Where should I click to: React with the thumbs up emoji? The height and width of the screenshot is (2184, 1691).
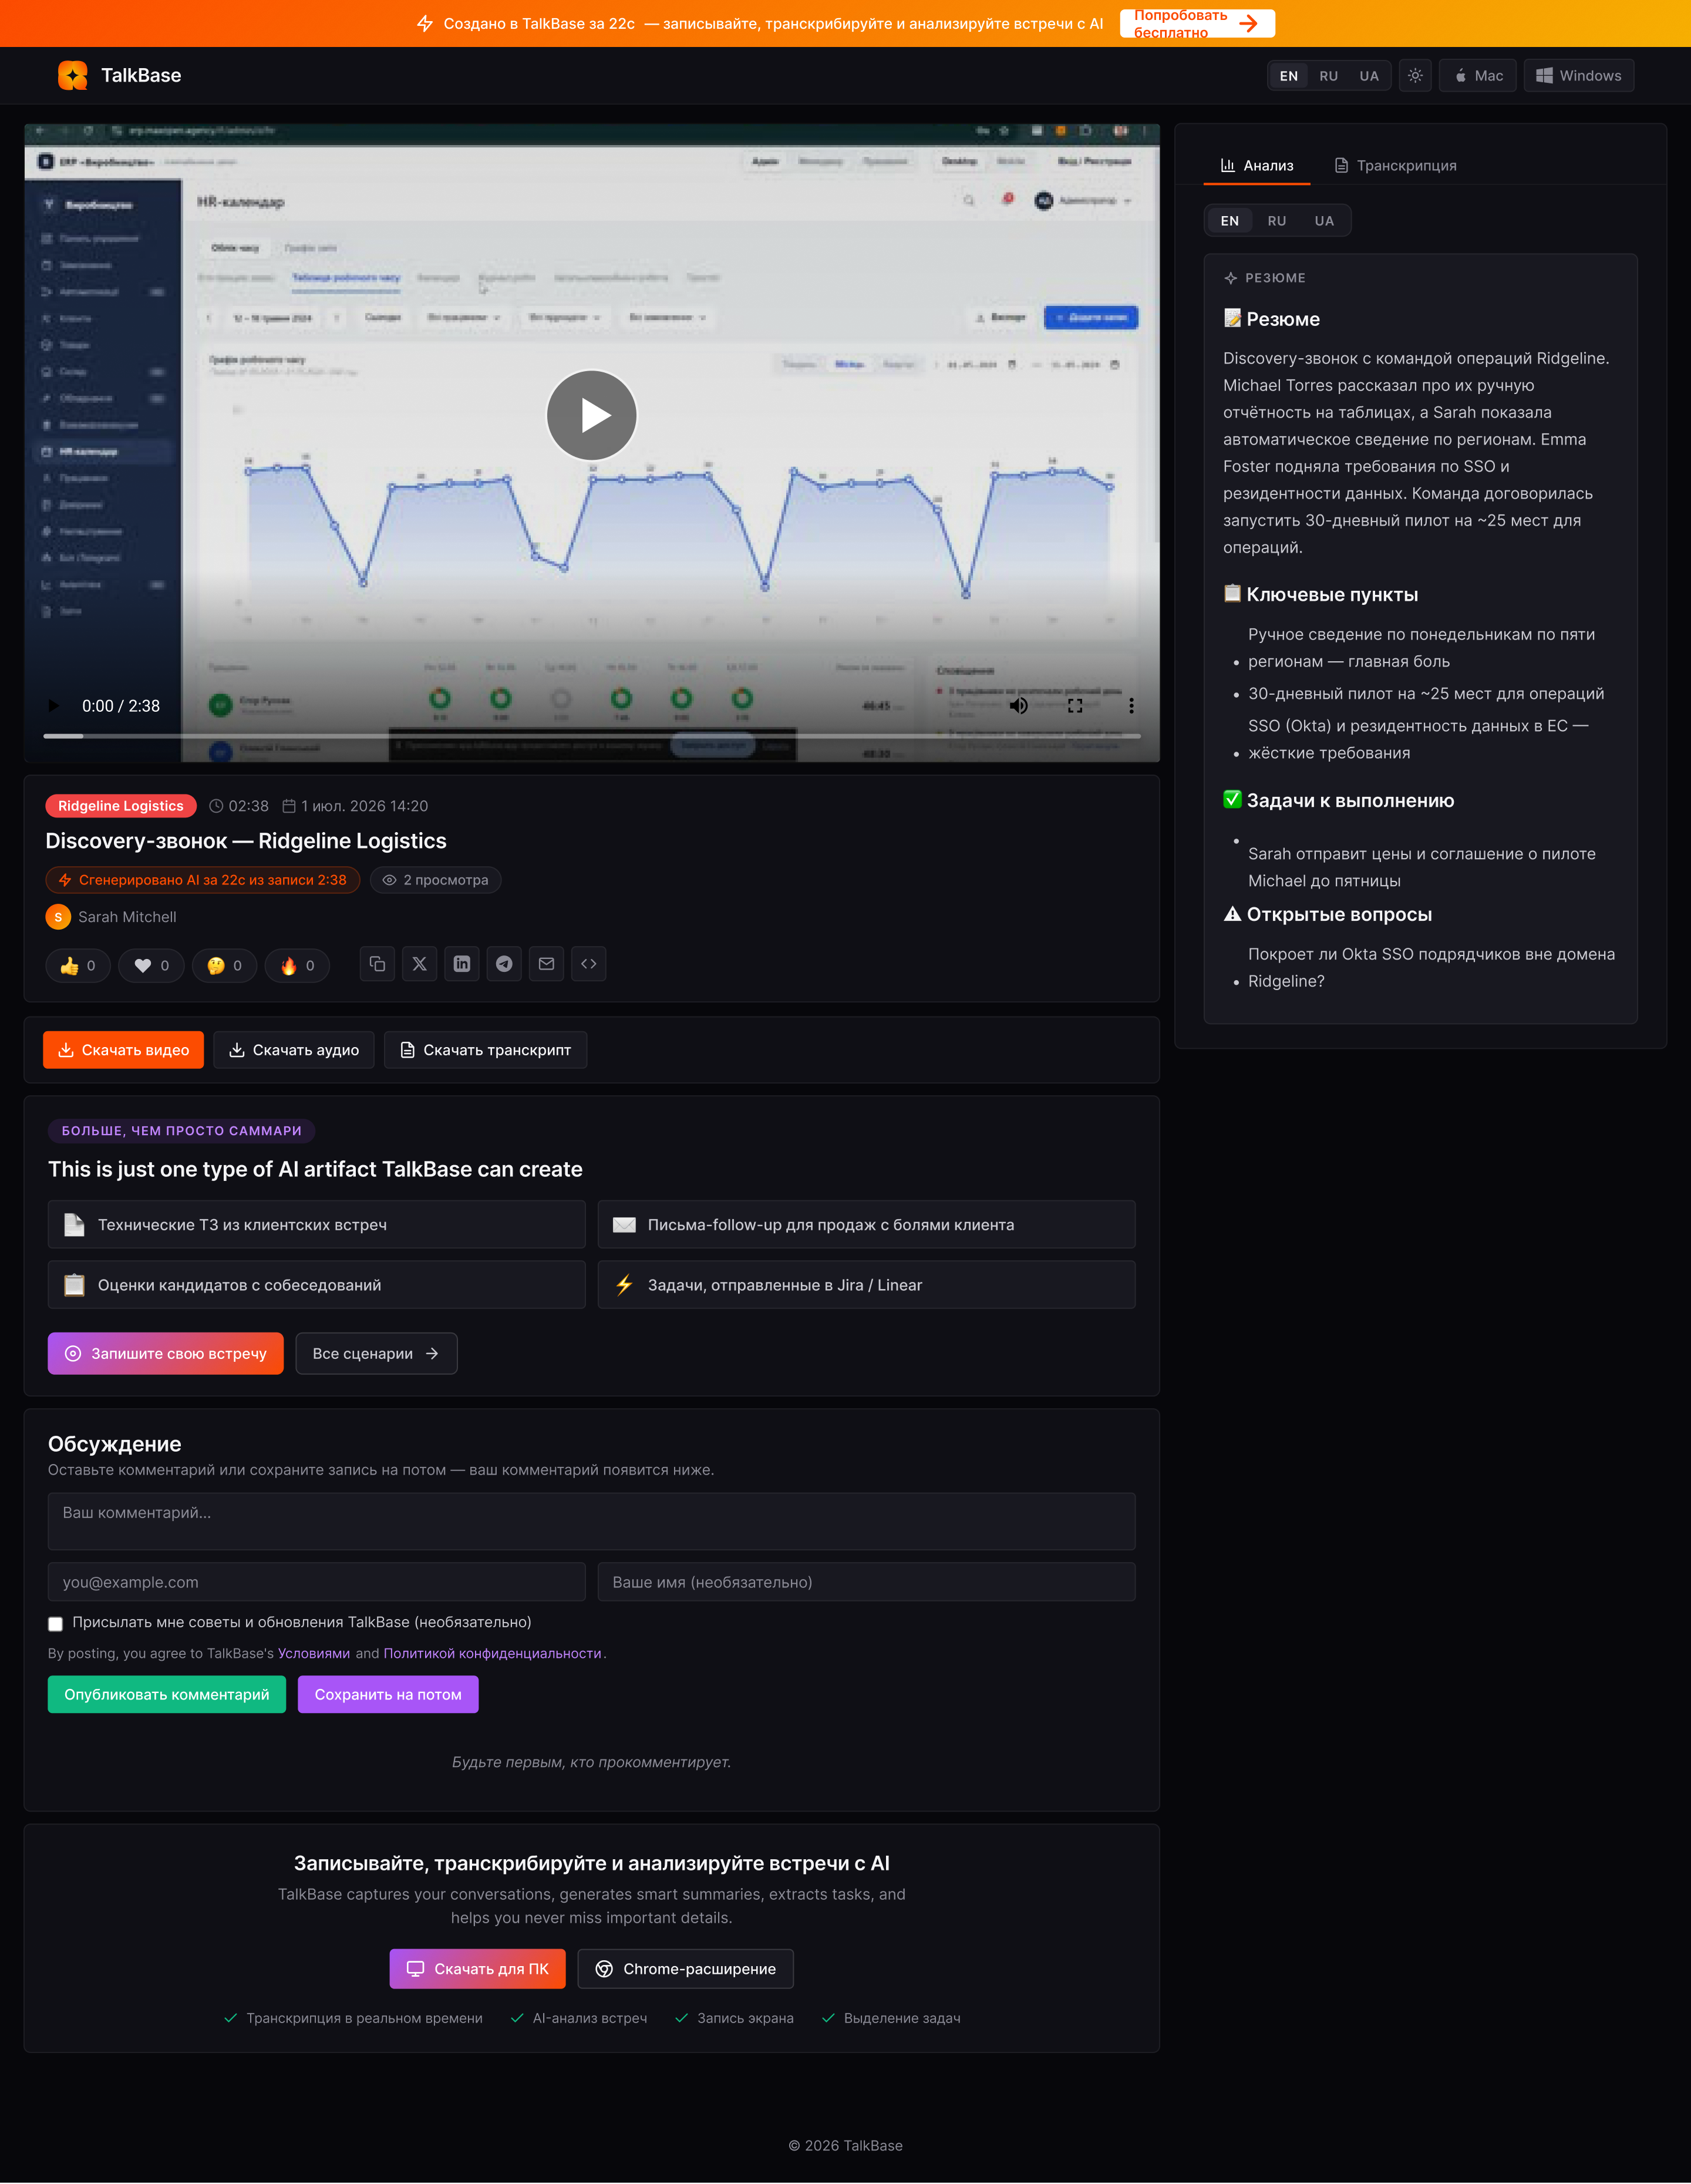tap(78, 965)
